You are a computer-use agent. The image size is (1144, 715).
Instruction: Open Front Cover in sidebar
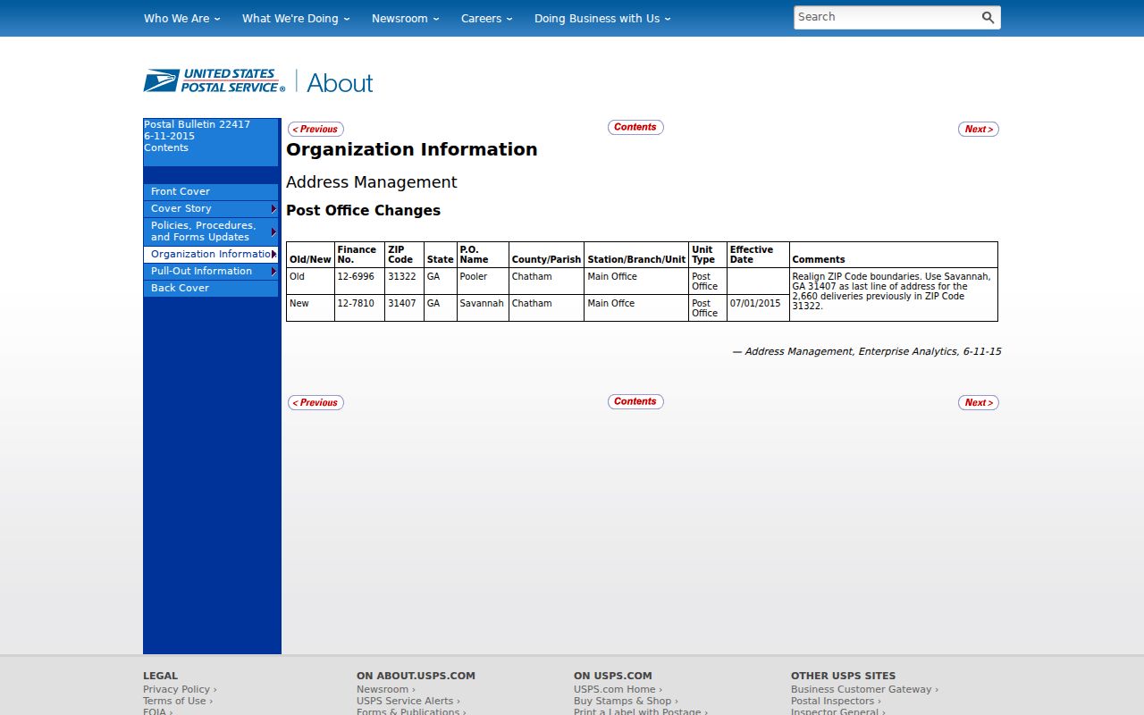tap(211, 192)
